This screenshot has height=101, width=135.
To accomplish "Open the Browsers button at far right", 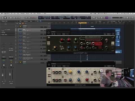I will 132,18.
